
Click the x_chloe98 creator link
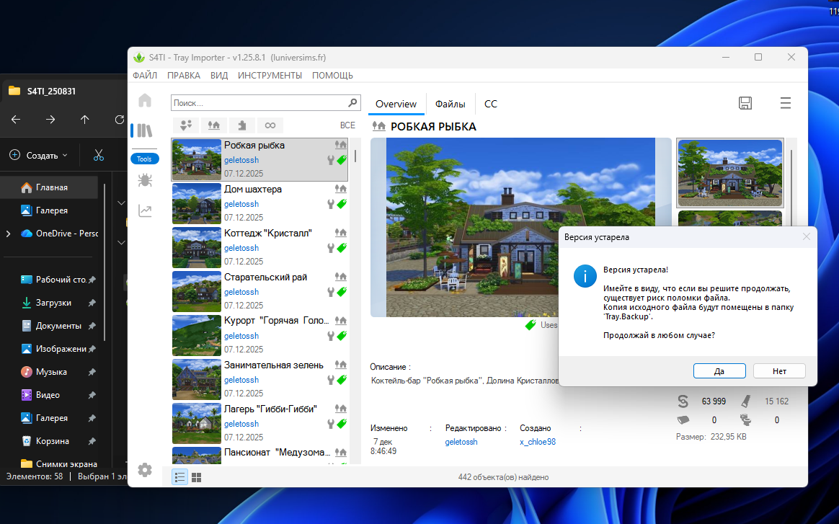(537, 442)
